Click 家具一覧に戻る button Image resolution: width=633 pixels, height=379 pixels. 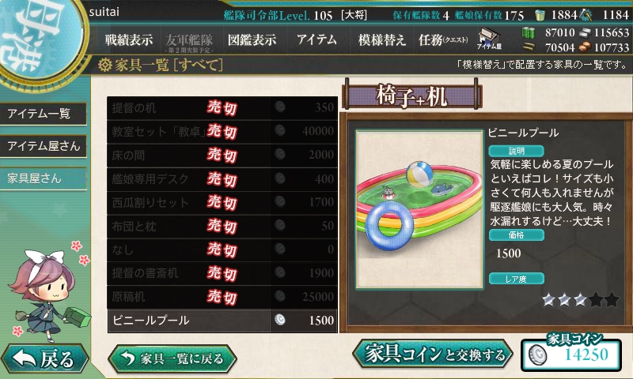click(172, 358)
